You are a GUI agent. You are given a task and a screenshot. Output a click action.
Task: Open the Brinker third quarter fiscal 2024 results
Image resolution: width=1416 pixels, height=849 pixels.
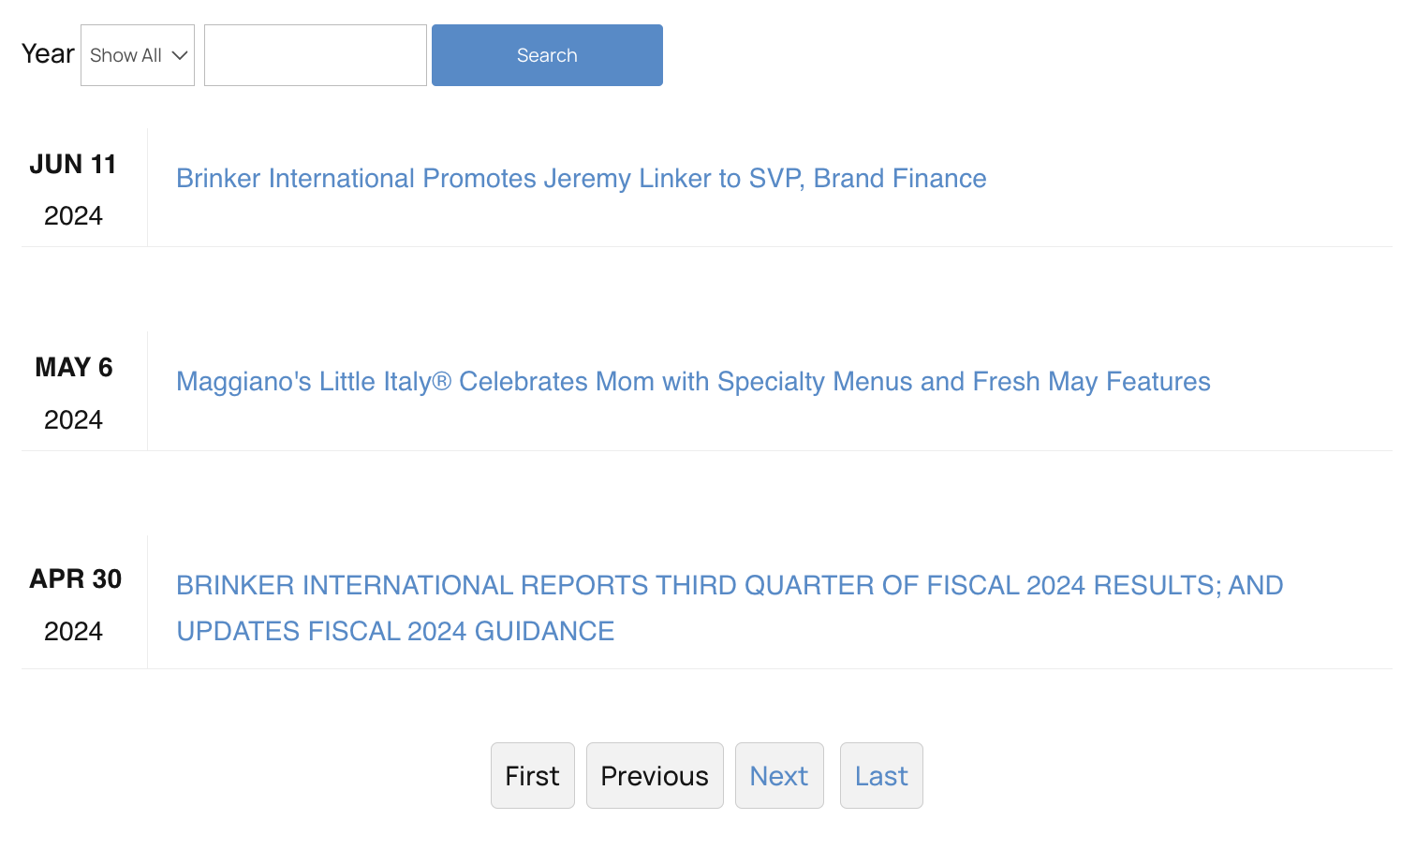(x=729, y=586)
